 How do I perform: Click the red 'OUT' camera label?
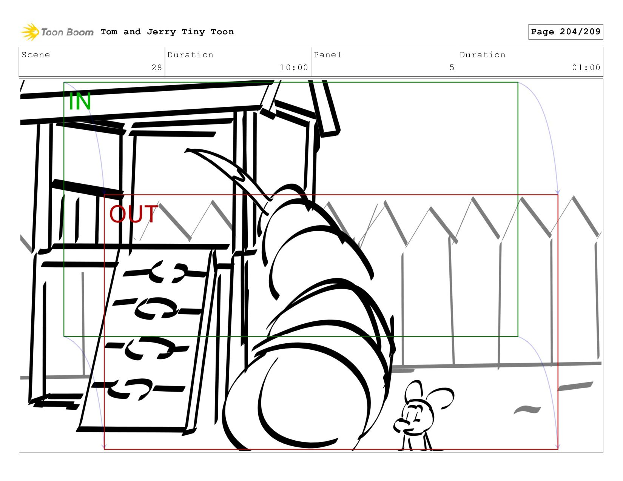tap(133, 214)
